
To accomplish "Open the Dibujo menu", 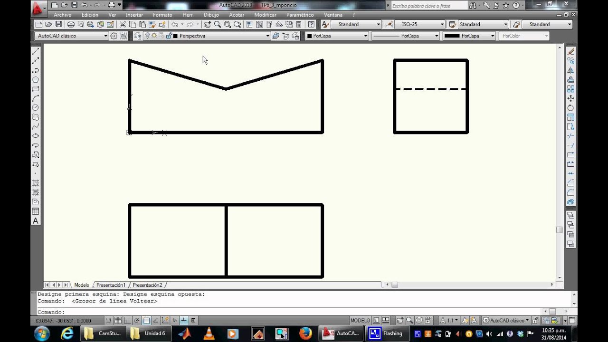I will point(211,15).
